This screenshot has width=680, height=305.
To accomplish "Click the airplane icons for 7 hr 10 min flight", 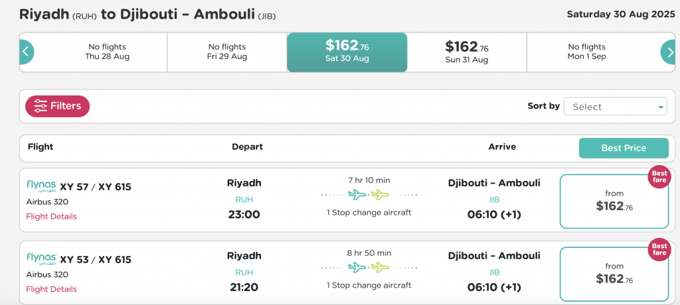I will pos(369,195).
